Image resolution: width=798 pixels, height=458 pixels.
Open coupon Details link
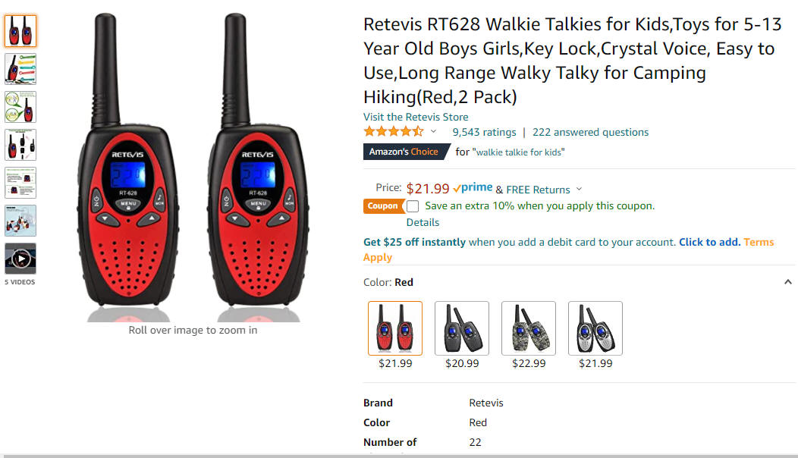tap(423, 222)
